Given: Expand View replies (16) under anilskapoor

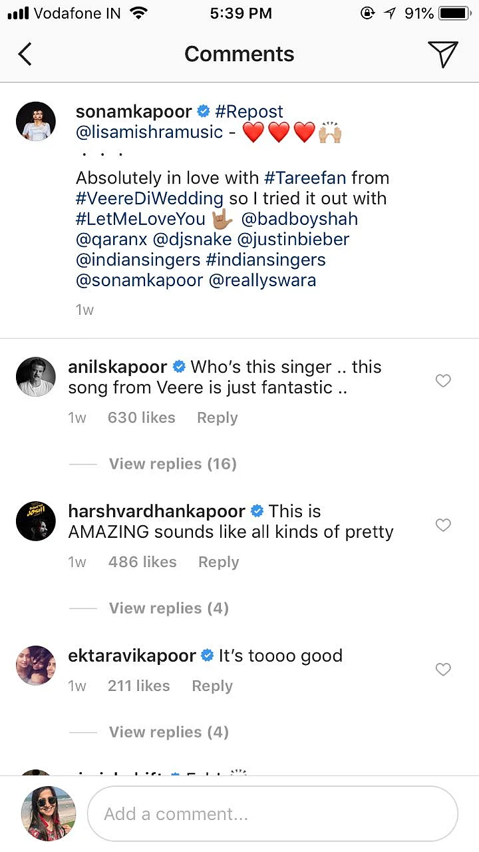Looking at the screenshot, I should click(172, 464).
